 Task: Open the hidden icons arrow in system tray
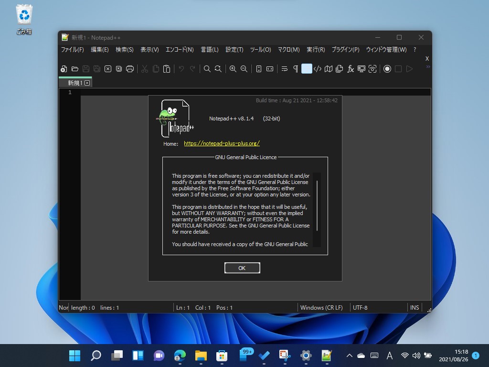350,356
